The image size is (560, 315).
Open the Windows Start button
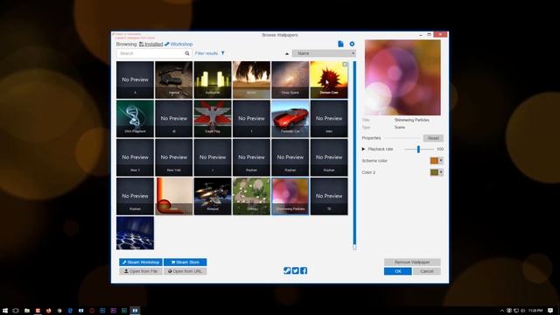click(5, 311)
